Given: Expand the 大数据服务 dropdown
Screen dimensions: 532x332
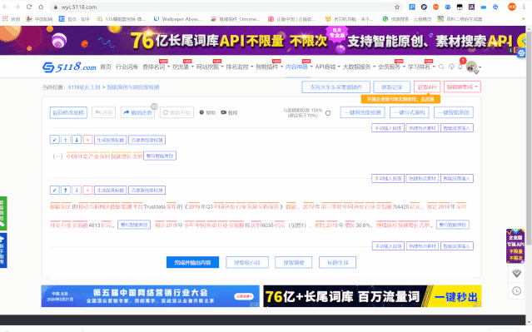Looking at the screenshot, I should 359,67.
